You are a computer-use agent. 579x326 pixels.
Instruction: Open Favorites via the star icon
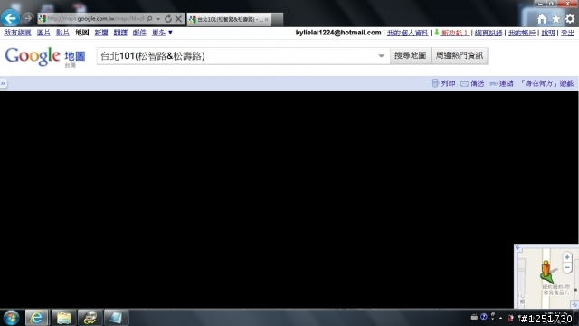pyautogui.click(x=555, y=19)
